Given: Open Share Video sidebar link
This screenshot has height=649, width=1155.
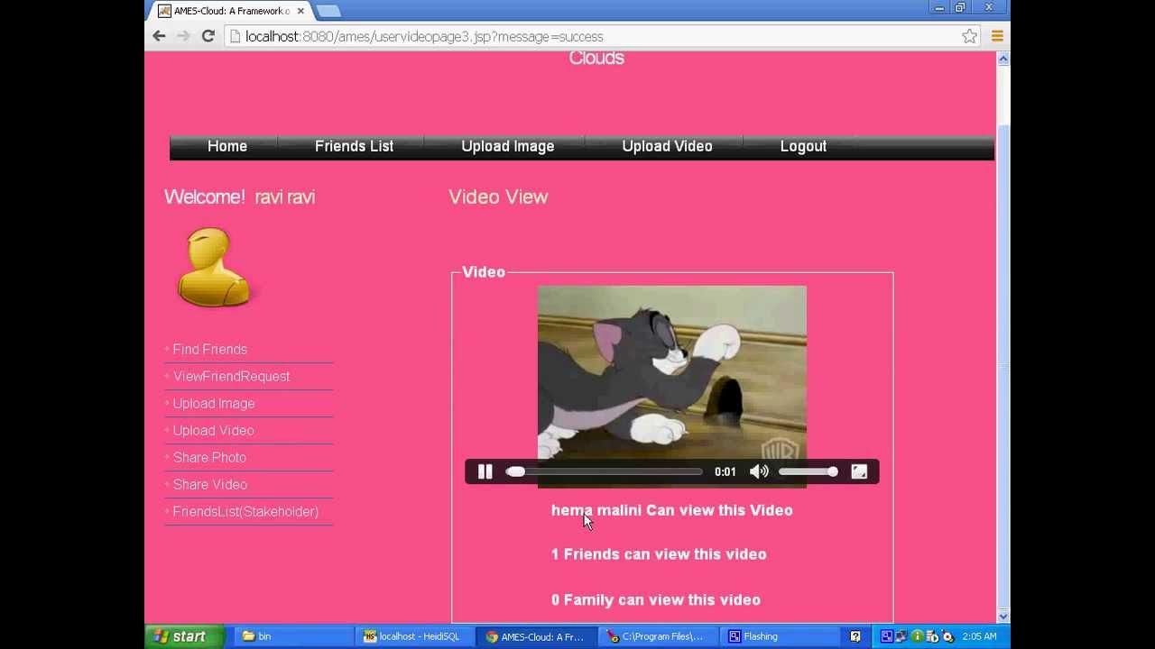Looking at the screenshot, I should [209, 485].
